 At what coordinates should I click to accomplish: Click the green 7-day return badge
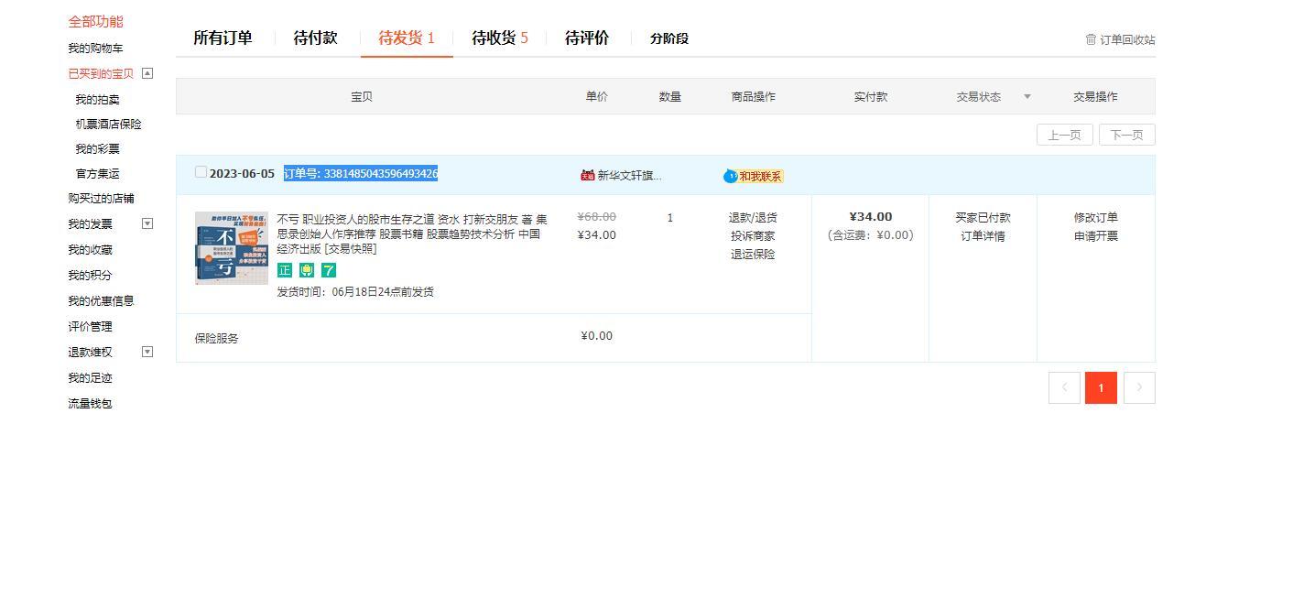tap(329, 270)
